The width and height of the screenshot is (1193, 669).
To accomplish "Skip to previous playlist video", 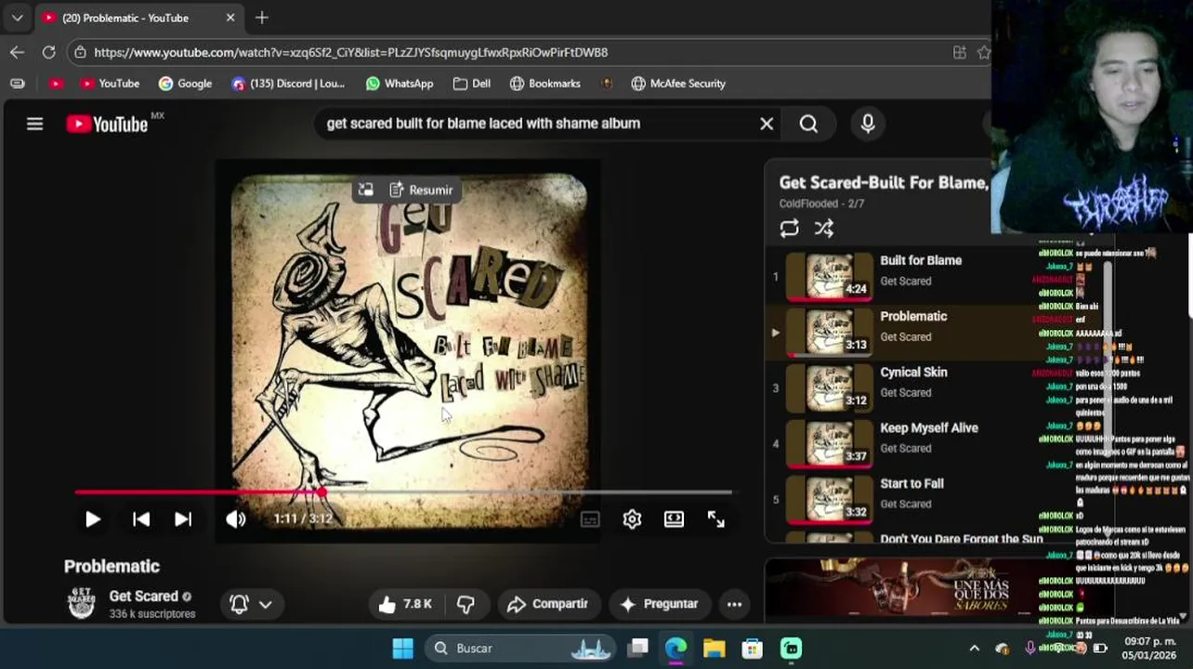I will [x=141, y=519].
